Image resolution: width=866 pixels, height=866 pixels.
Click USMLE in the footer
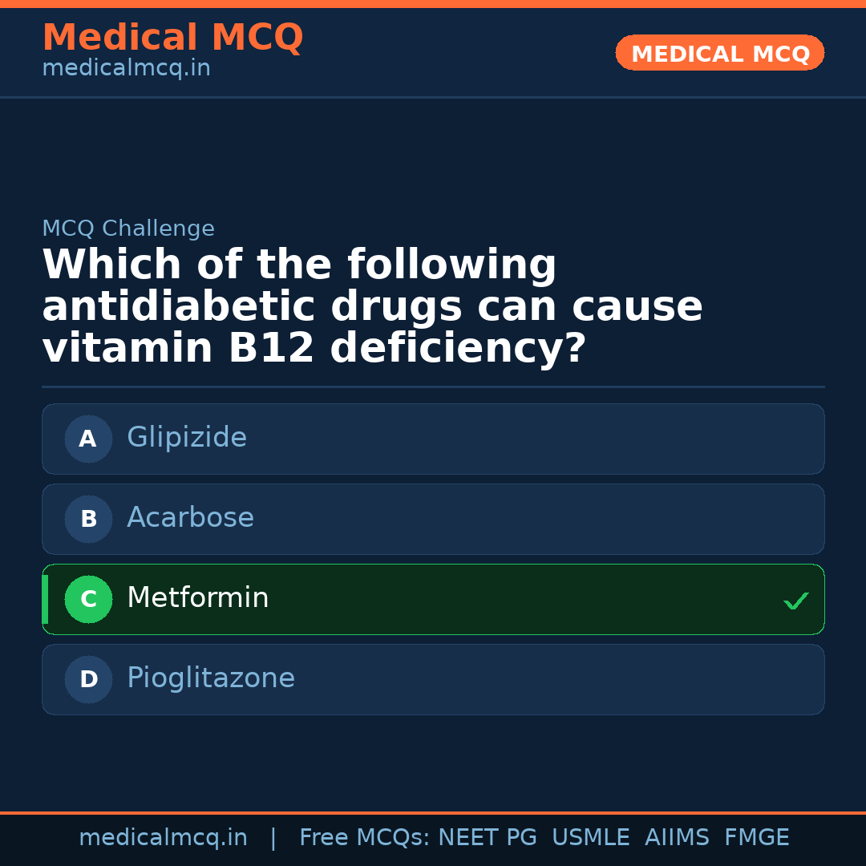coord(590,838)
